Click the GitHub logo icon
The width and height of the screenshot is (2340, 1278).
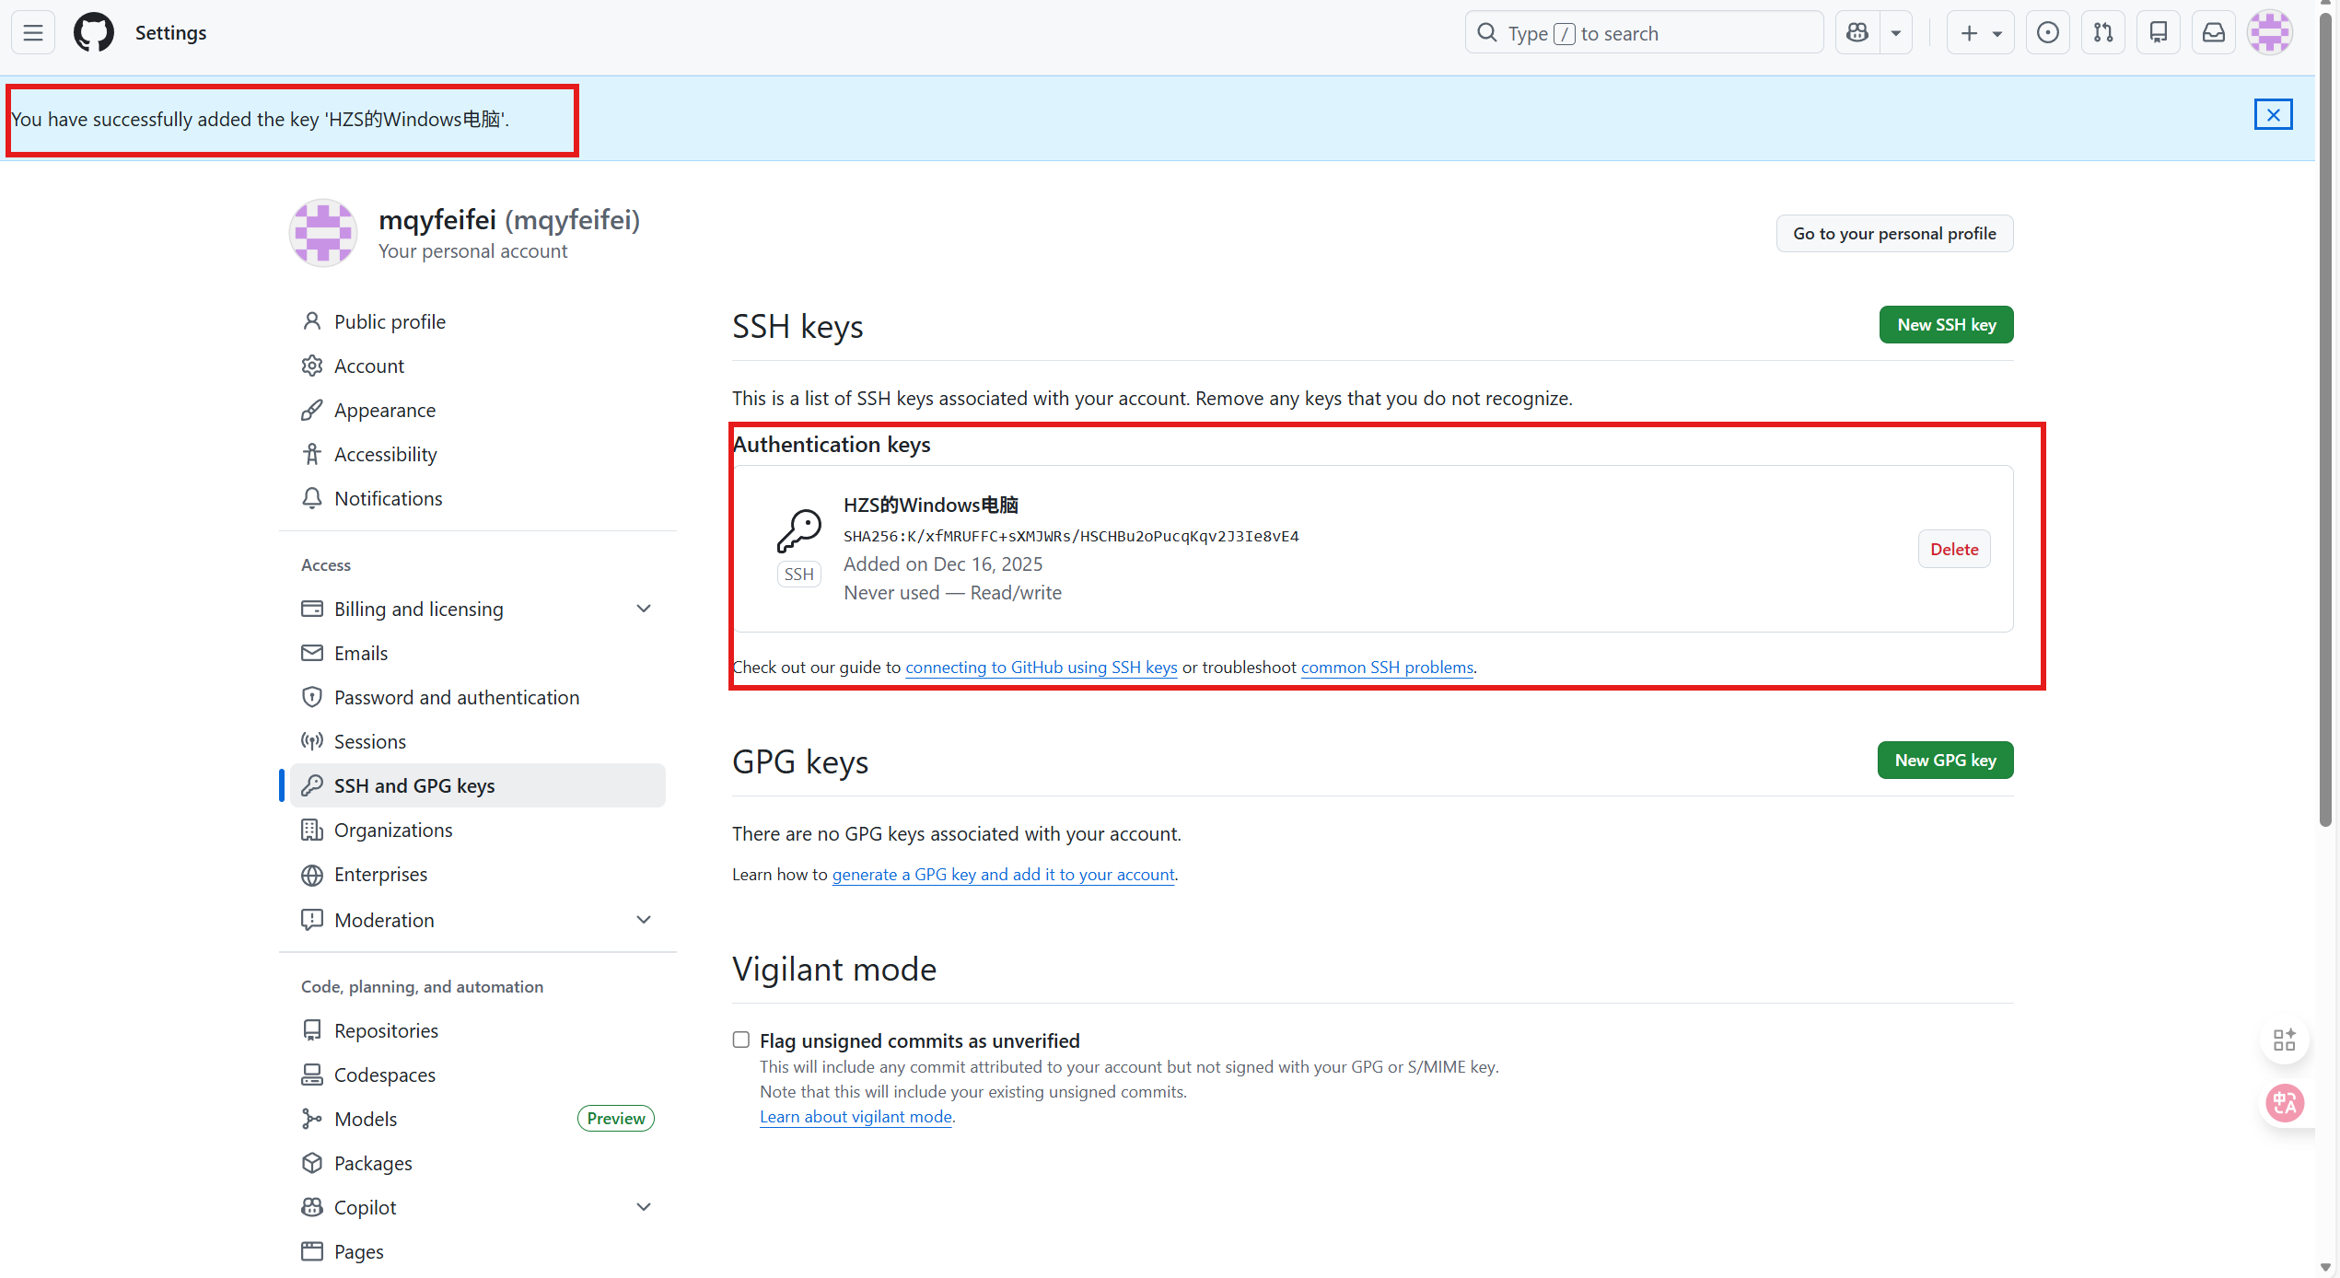94,33
